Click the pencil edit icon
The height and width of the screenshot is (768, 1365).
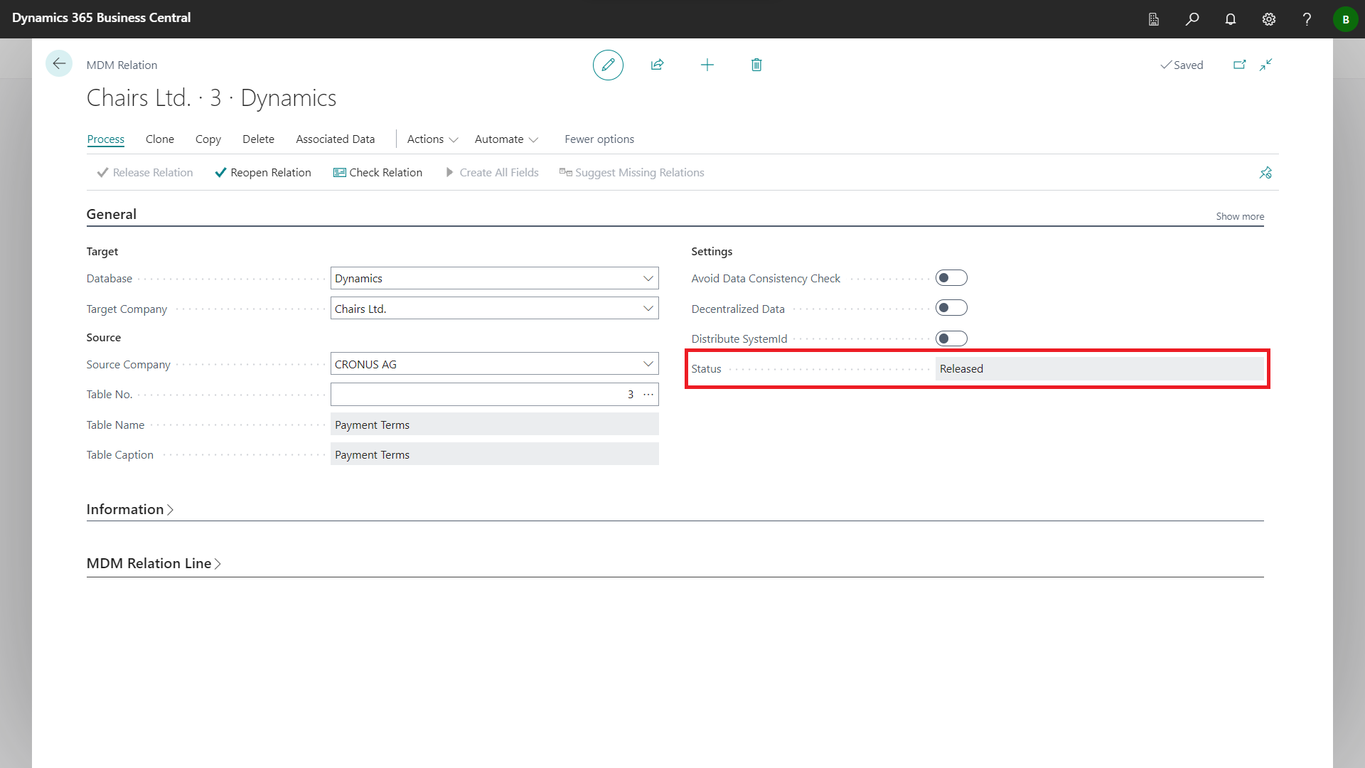pos(608,65)
